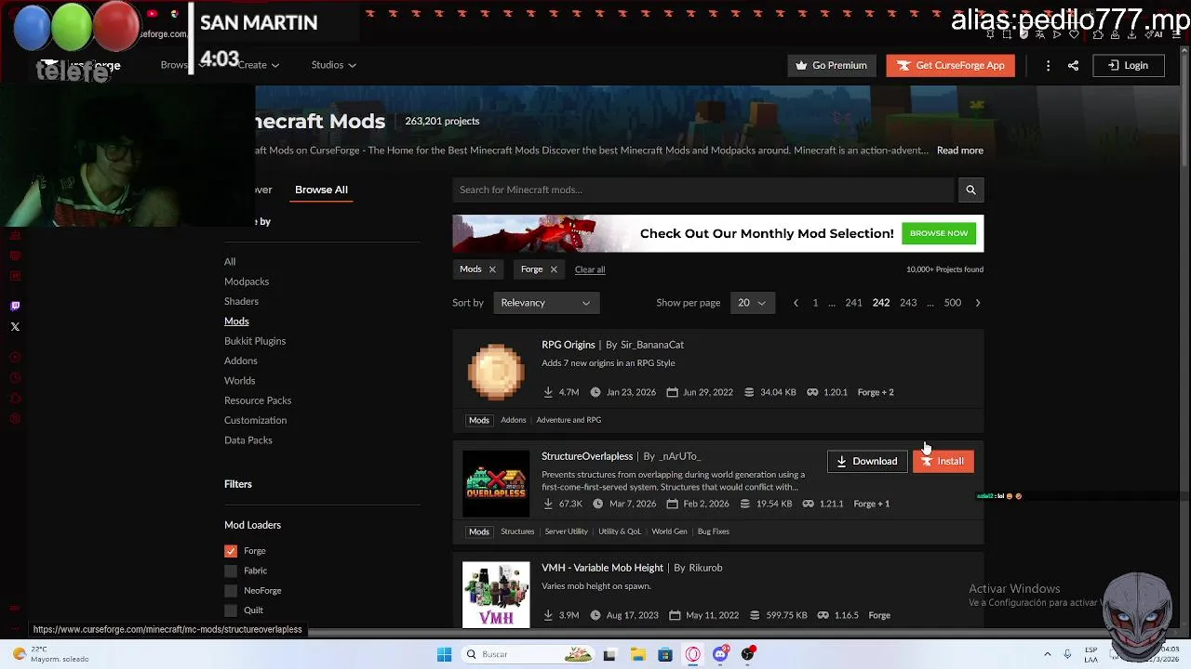Image resolution: width=1191 pixels, height=669 pixels.
Task: Select Customization category
Action: 255,420
